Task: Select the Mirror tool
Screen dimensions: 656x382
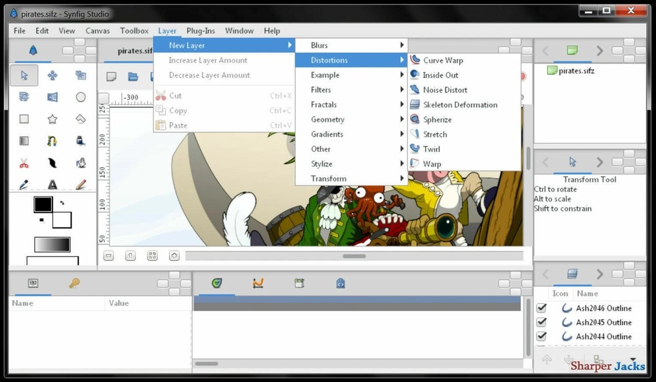Action: point(52,97)
